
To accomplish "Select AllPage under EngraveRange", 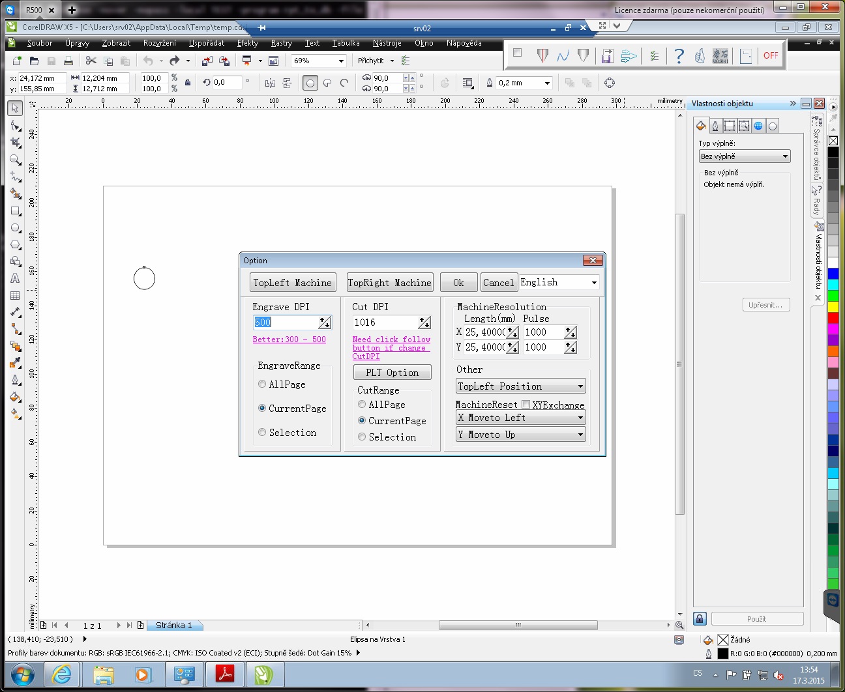I will pyautogui.click(x=262, y=384).
